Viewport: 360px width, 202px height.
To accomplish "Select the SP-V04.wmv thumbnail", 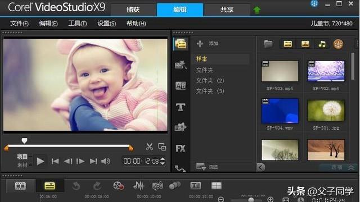I will coord(280,111).
